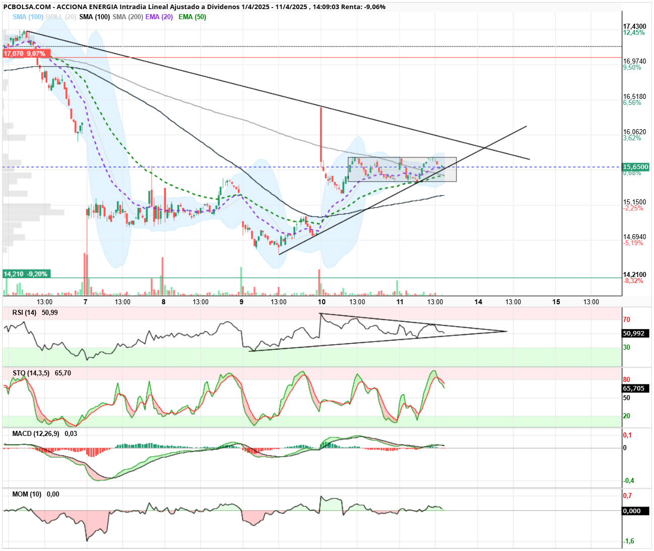
Task: Click the -8,32% percentage axis label
Action: pyautogui.click(x=633, y=281)
